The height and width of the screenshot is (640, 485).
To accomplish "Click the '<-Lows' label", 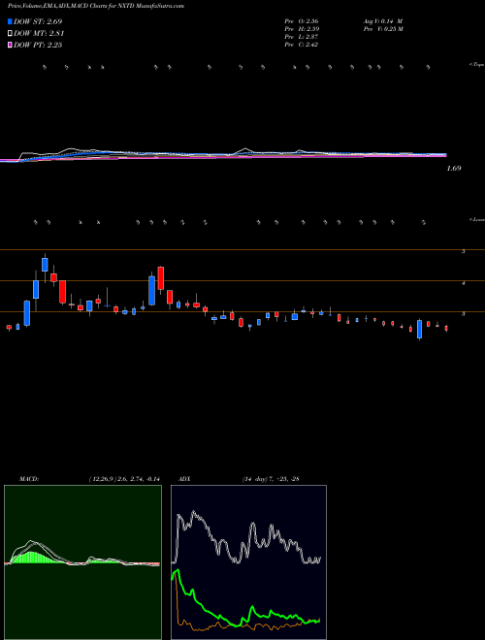I will point(476,219).
